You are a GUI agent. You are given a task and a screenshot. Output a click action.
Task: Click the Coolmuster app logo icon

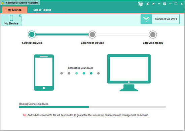pos(3,3)
